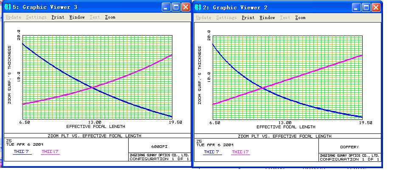Open Text menu in Graphic Viewer 3

click(95, 17)
